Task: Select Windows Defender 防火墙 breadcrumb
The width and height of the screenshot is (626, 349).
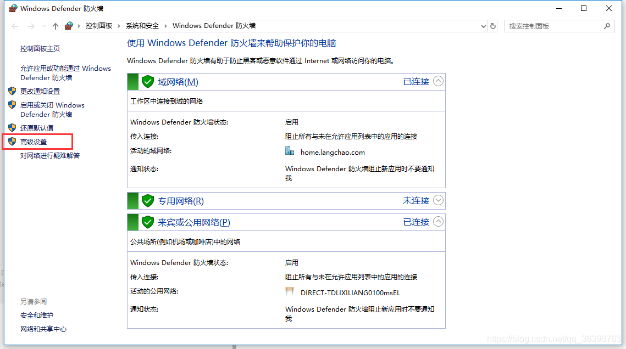Action: coord(214,26)
